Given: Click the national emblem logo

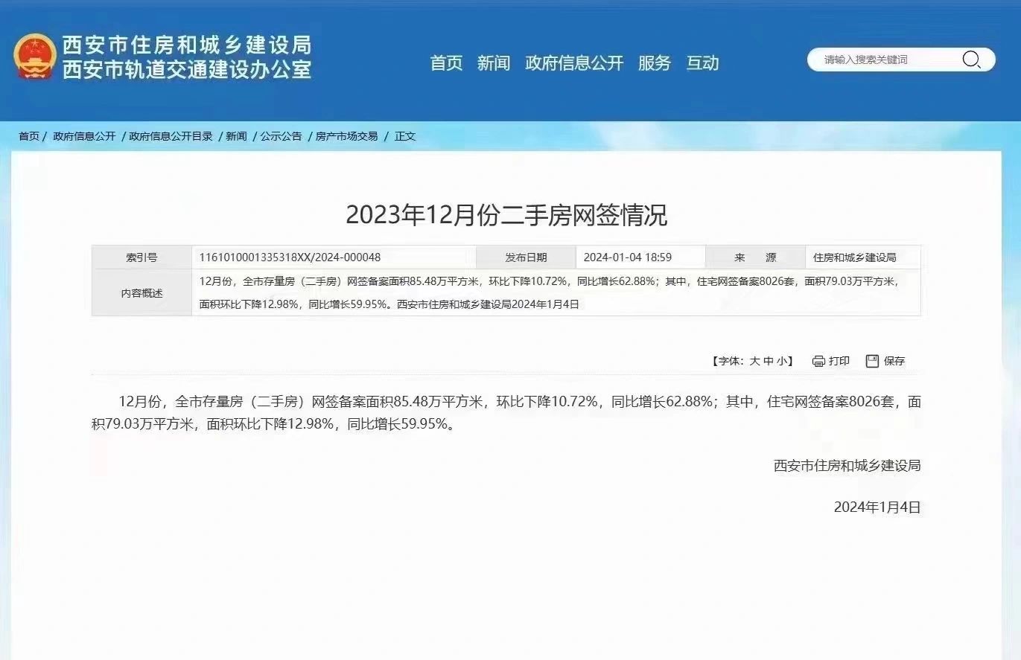Looking at the screenshot, I should (x=35, y=57).
